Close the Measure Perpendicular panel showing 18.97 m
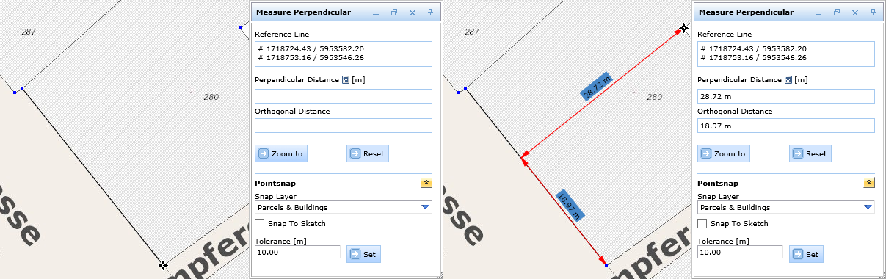Screen dimensions: 886x279 (855, 12)
